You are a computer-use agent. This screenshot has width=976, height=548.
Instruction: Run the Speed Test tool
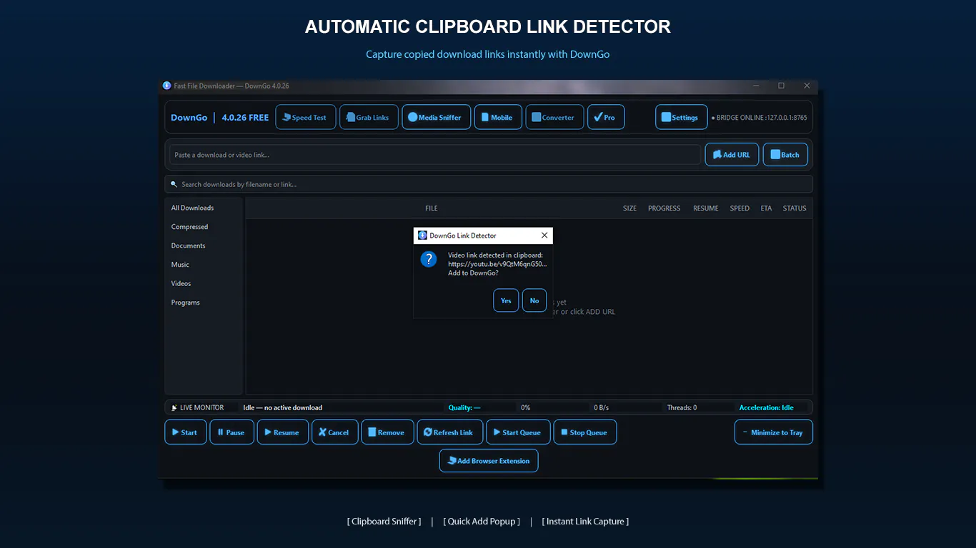tap(306, 117)
